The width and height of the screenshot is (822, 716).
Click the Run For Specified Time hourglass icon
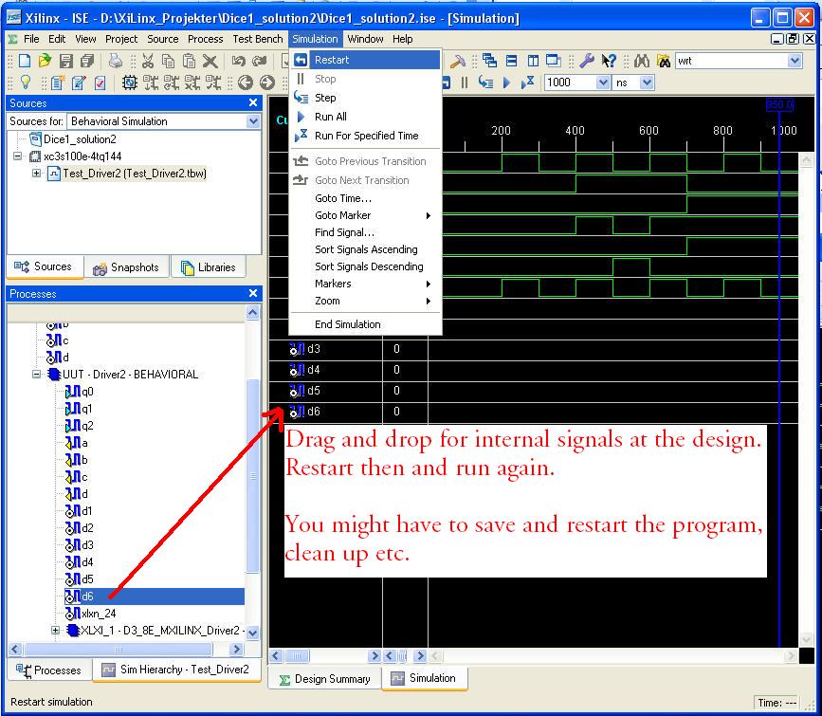(527, 83)
